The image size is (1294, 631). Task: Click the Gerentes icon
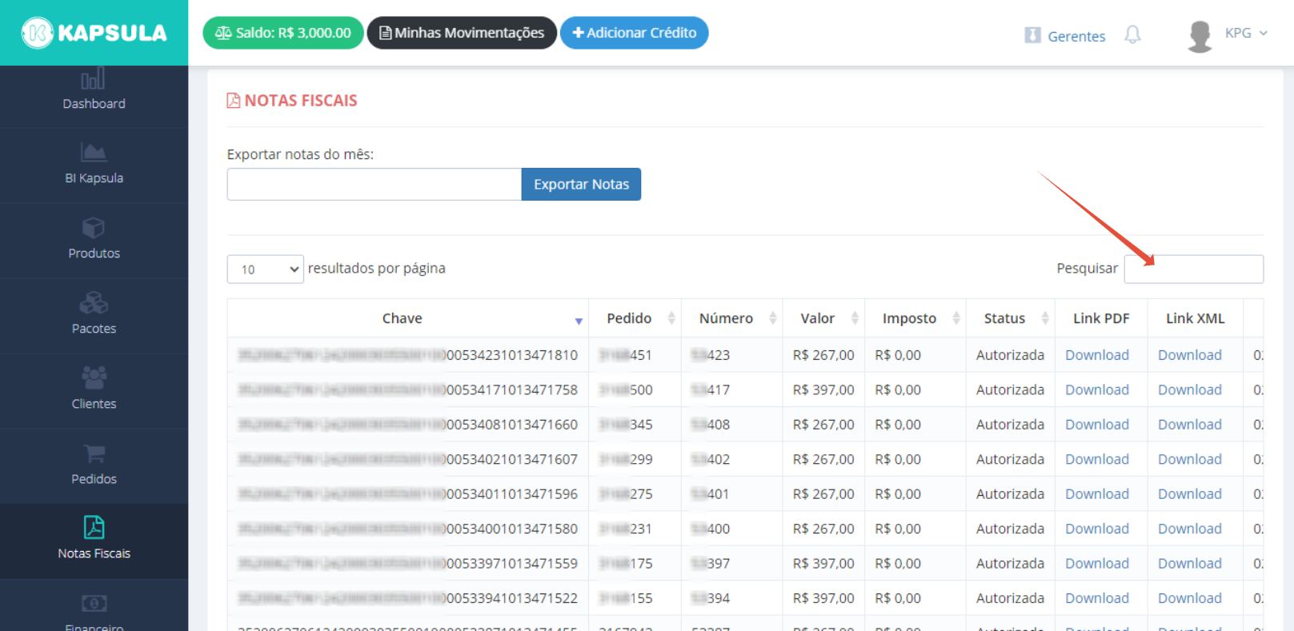pos(1033,35)
